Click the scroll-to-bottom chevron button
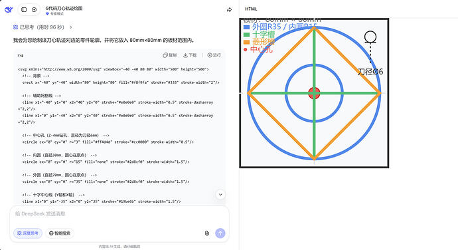Image resolution: width=458 pixels, height=250 pixels. click(220, 194)
